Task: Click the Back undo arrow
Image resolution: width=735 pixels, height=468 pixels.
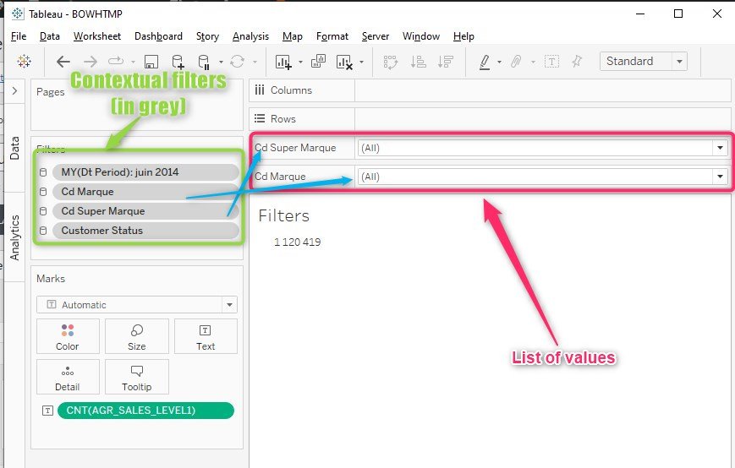Action: click(63, 62)
